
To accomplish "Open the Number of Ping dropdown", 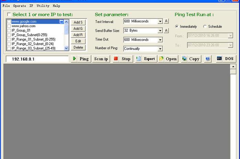I will (x=160, y=49).
